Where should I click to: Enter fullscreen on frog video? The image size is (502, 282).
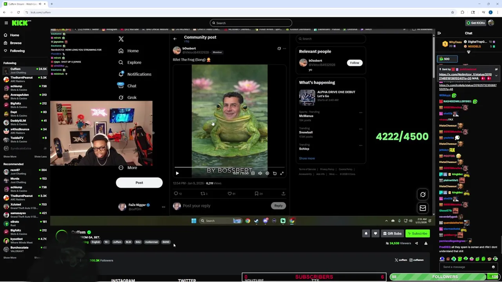[282, 173]
